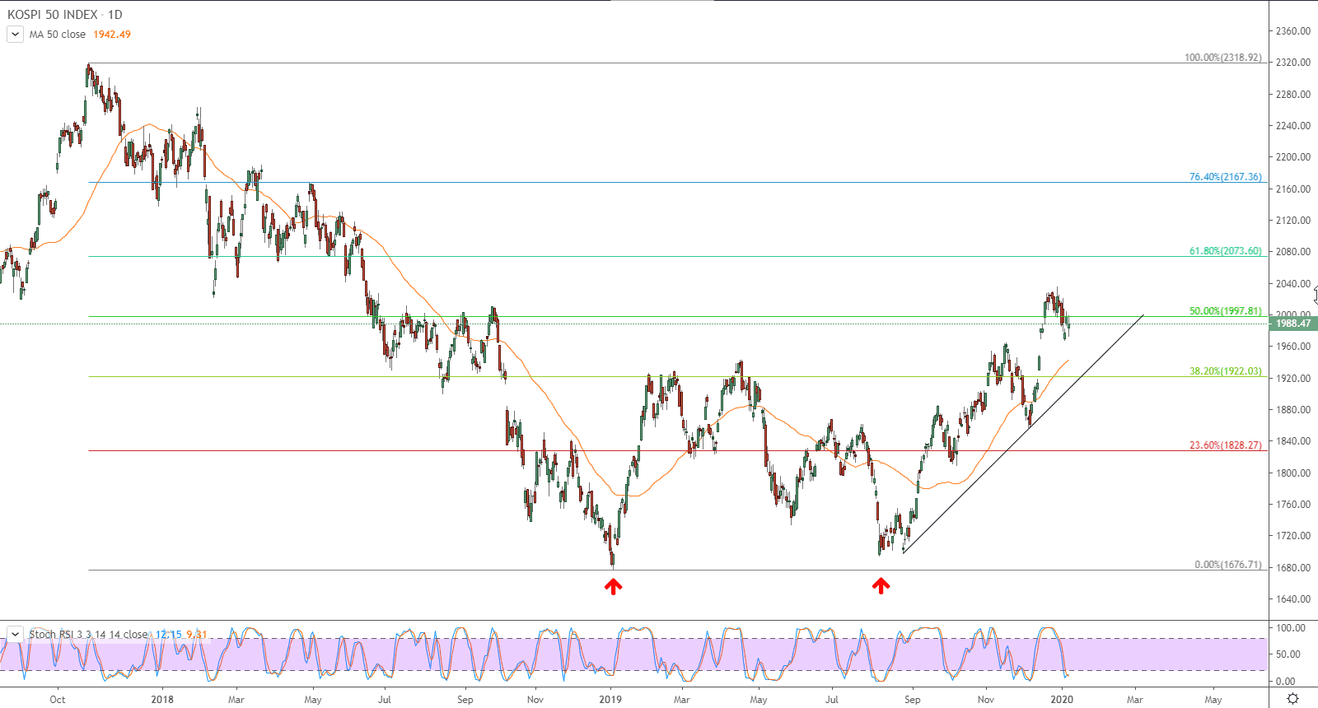This screenshot has width=1318, height=708.
Task: Collapse the MA 50 indicator legend chevron
Action: click(x=15, y=35)
